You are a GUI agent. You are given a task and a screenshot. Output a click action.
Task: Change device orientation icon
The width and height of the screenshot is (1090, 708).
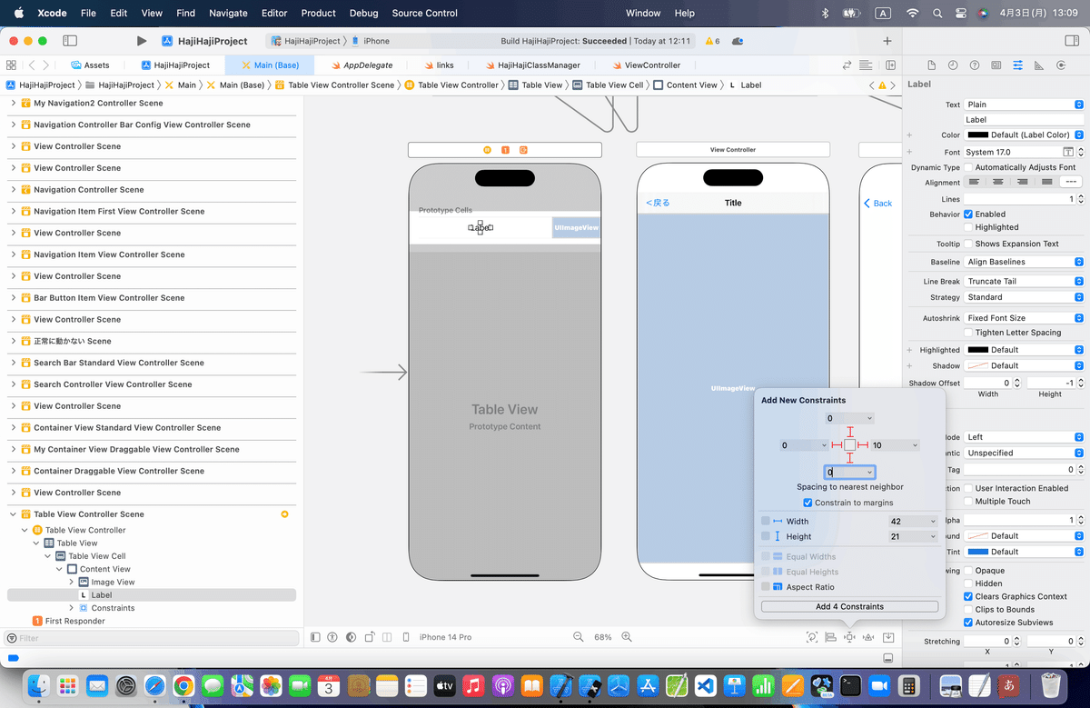pyautogui.click(x=371, y=637)
